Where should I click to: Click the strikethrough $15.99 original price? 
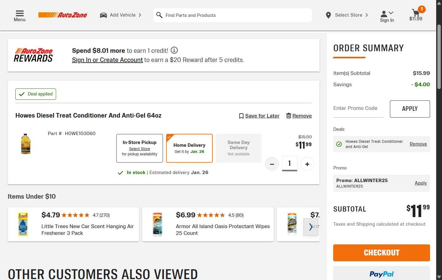pos(305,137)
